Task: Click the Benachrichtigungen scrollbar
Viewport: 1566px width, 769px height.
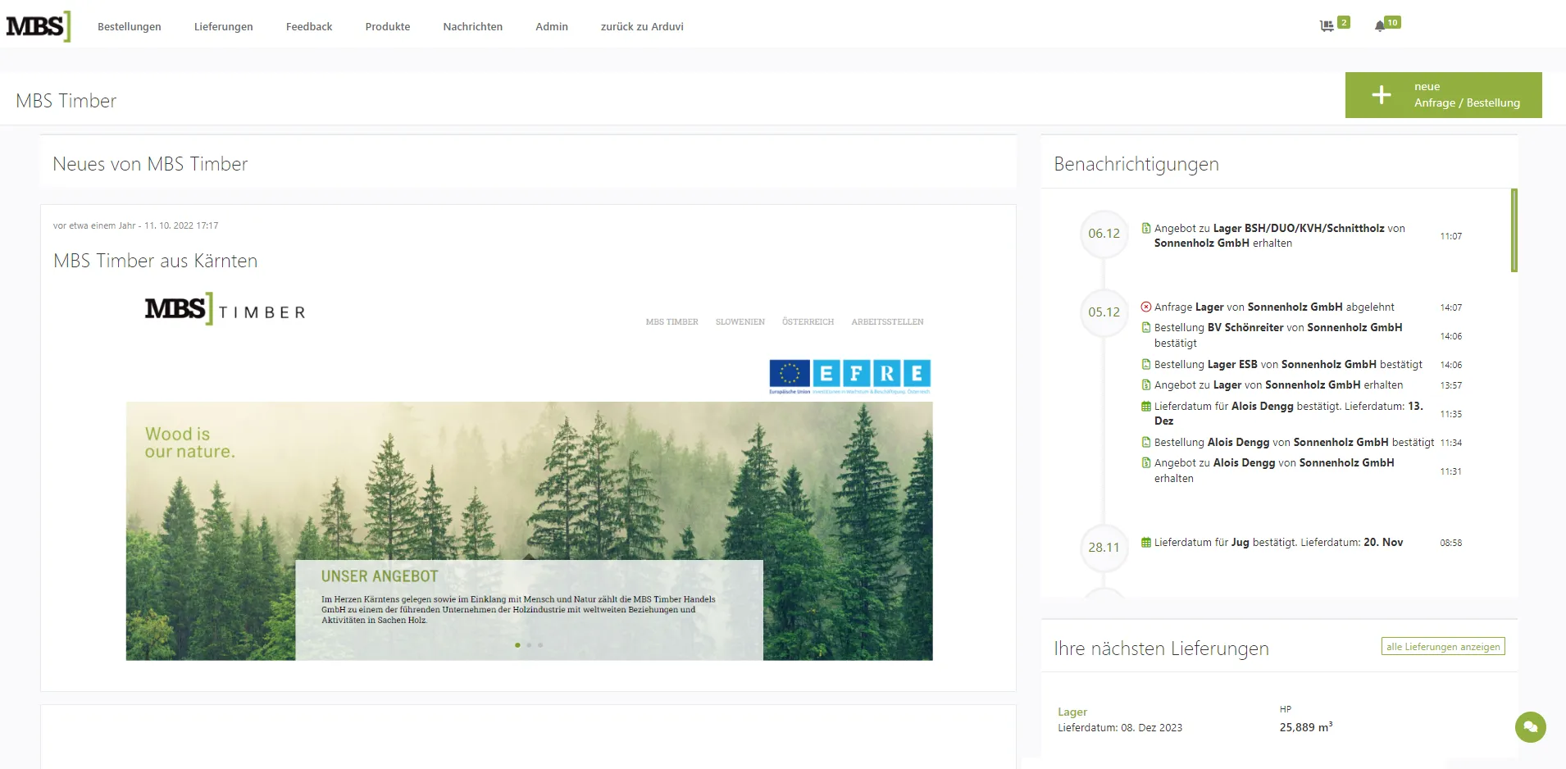Action: pos(1514,230)
